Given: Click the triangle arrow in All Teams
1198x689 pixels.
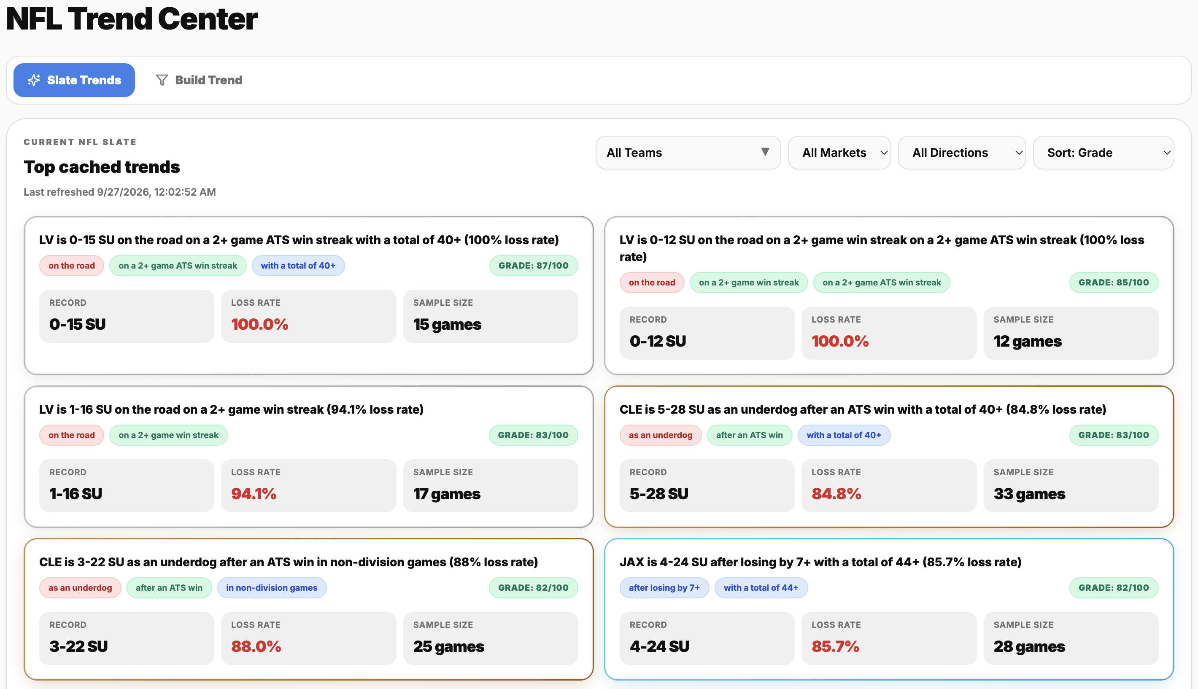Looking at the screenshot, I should pyautogui.click(x=765, y=152).
